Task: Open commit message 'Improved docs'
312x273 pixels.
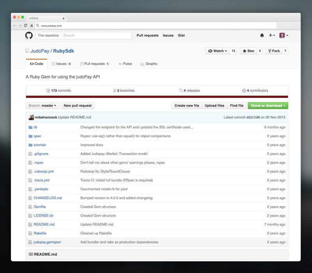Action: (92, 145)
